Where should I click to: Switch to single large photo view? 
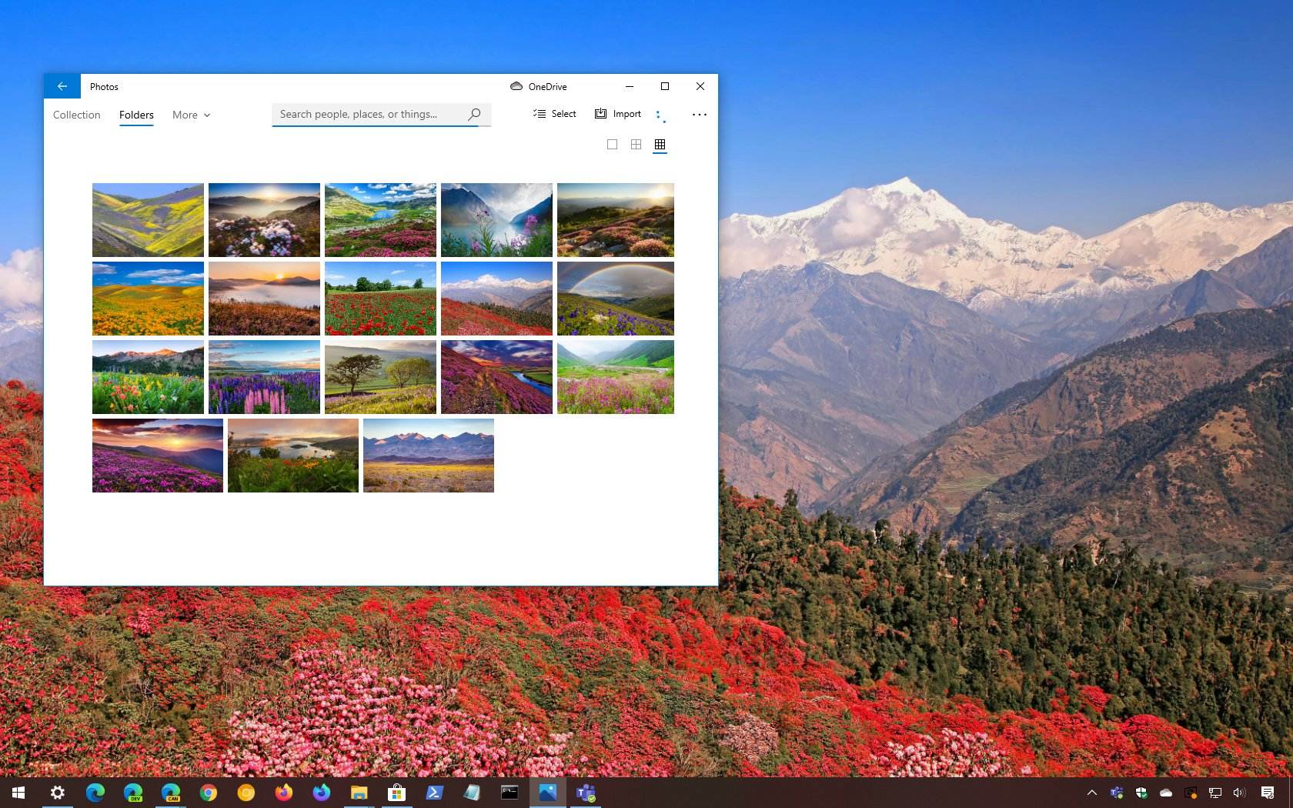tap(612, 145)
